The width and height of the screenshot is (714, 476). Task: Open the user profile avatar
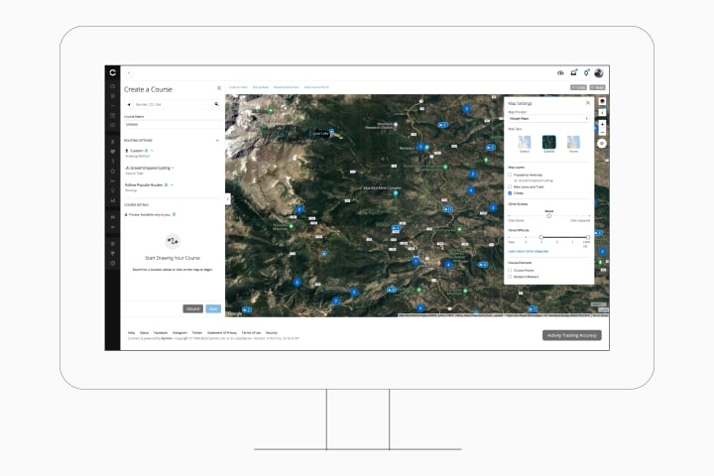(x=599, y=72)
